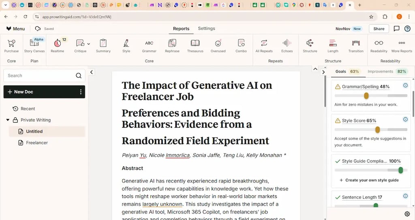
Task: Click the browser address bar URL
Action: (x=77, y=17)
